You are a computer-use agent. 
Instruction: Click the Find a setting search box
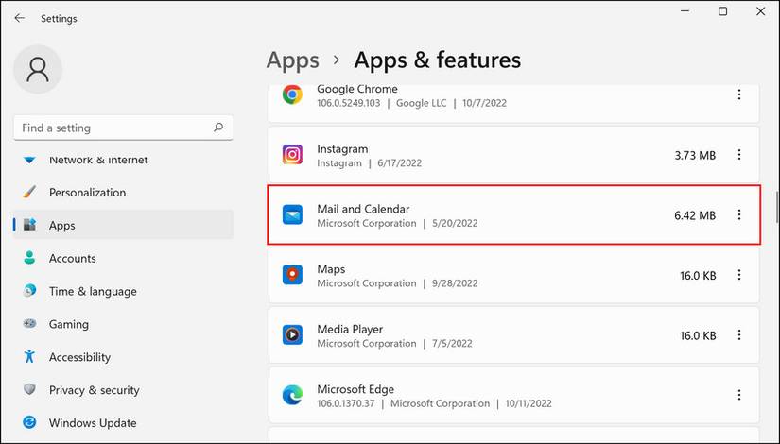coord(112,128)
